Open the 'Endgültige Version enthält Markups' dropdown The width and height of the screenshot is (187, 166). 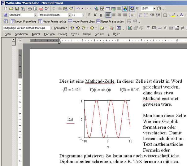coord(51,28)
